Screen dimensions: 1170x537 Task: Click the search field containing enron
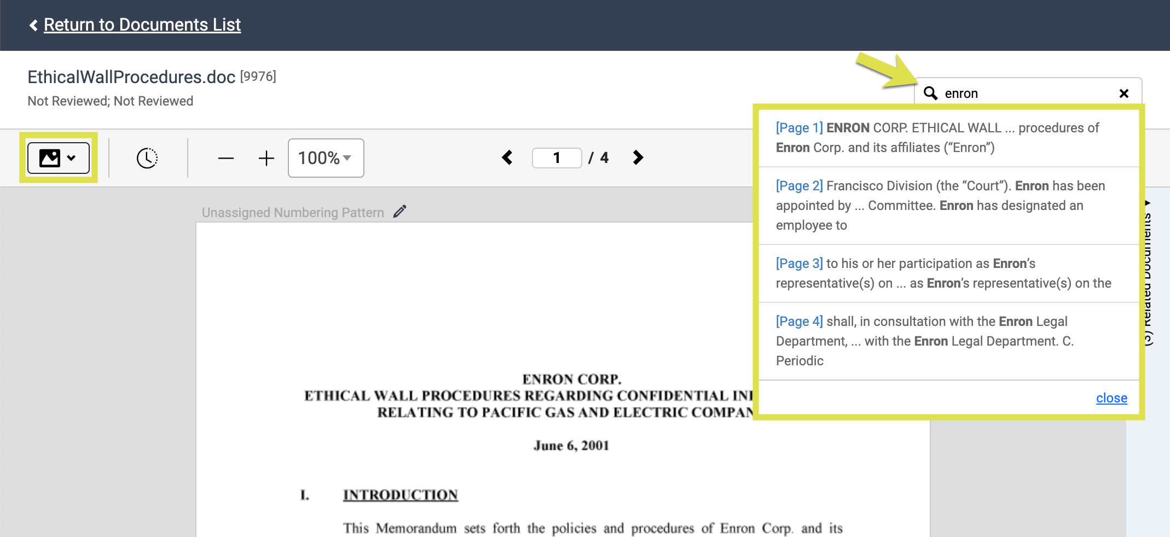(x=1028, y=93)
